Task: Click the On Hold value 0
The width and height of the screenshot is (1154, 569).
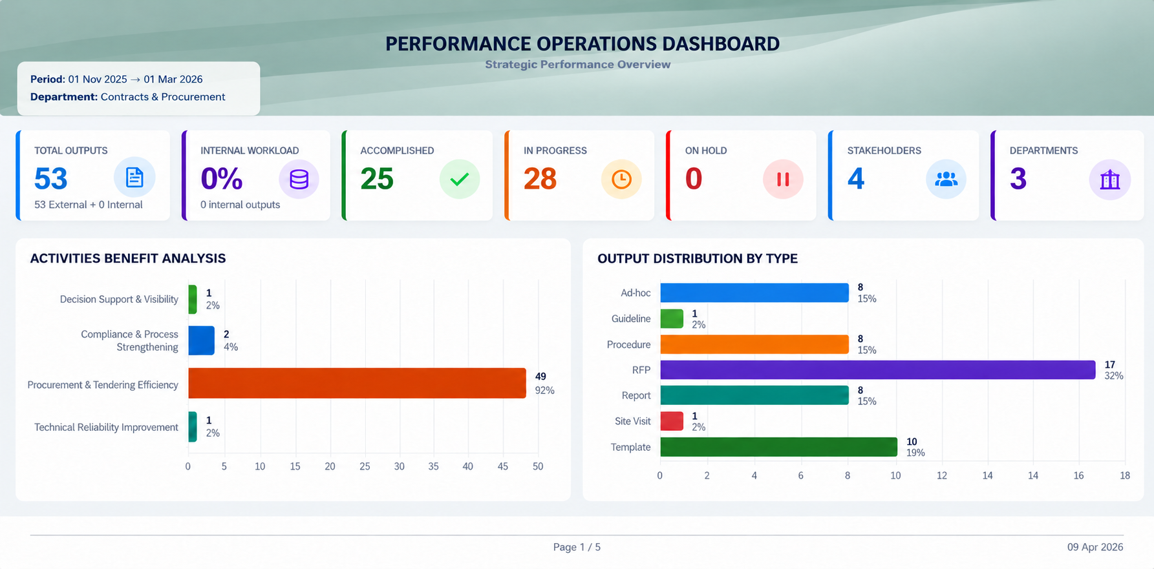Action: [x=694, y=179]
